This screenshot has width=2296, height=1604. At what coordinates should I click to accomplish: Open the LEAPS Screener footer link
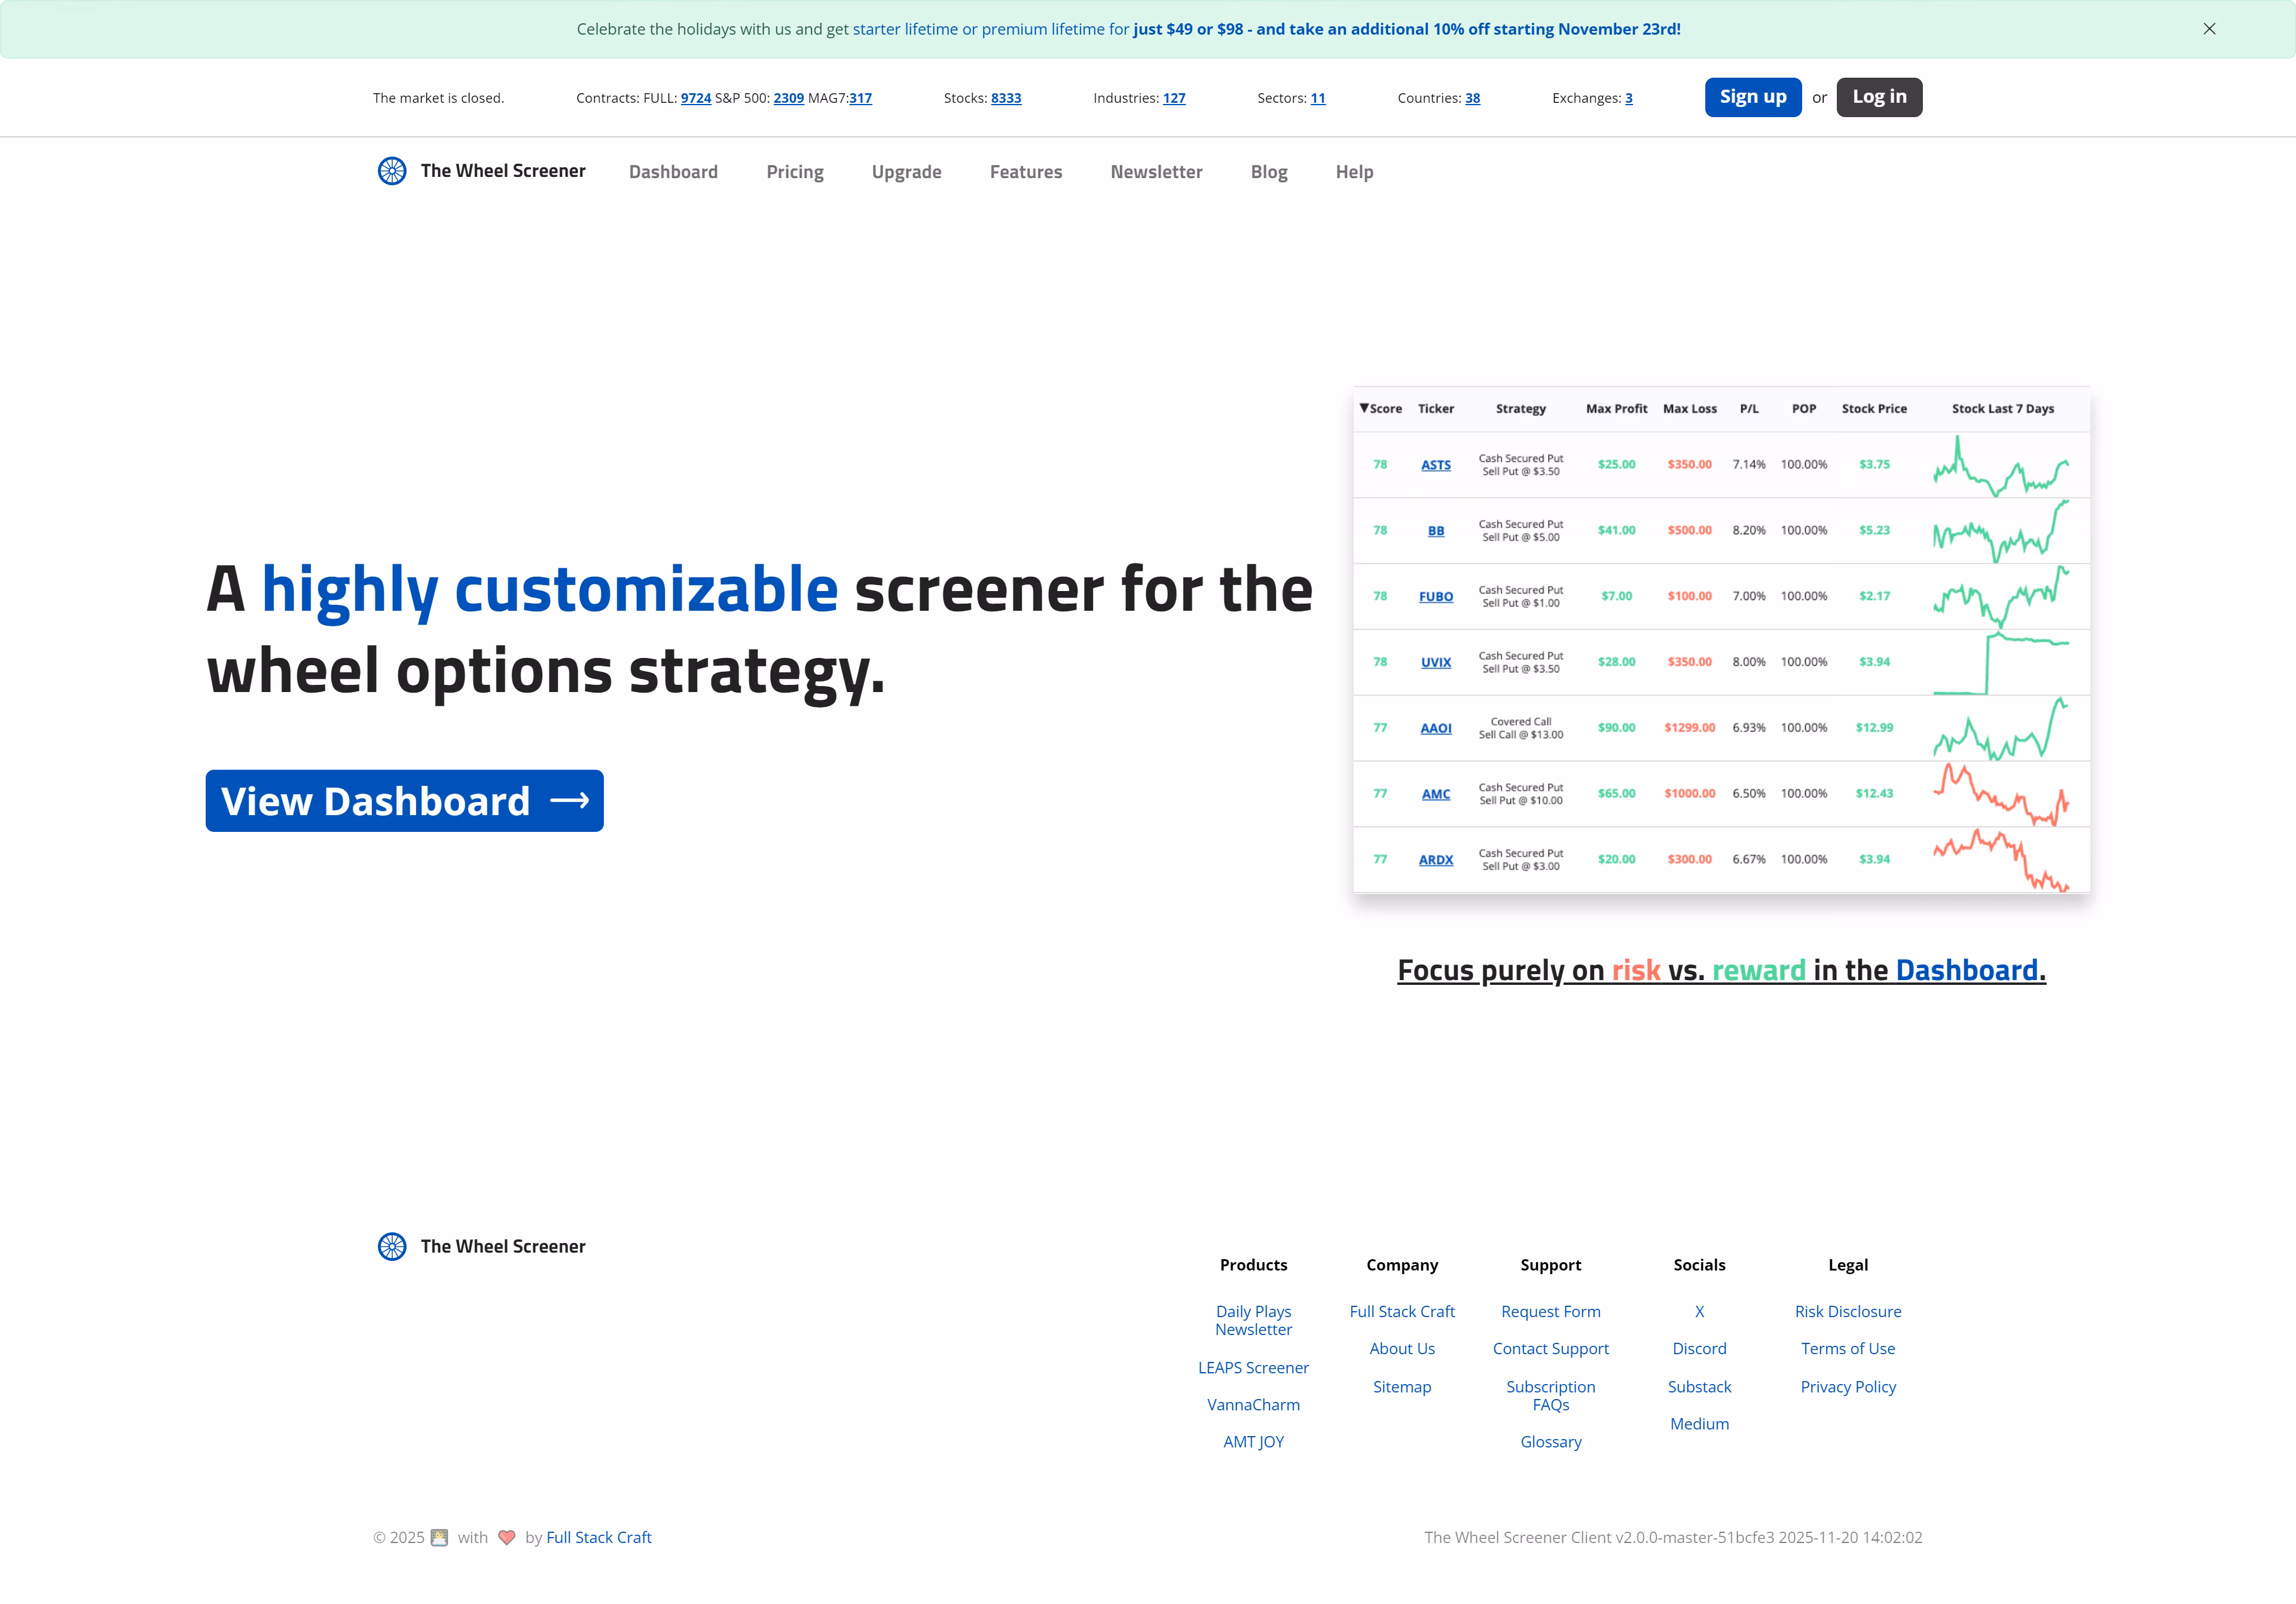point(1253,1367)
